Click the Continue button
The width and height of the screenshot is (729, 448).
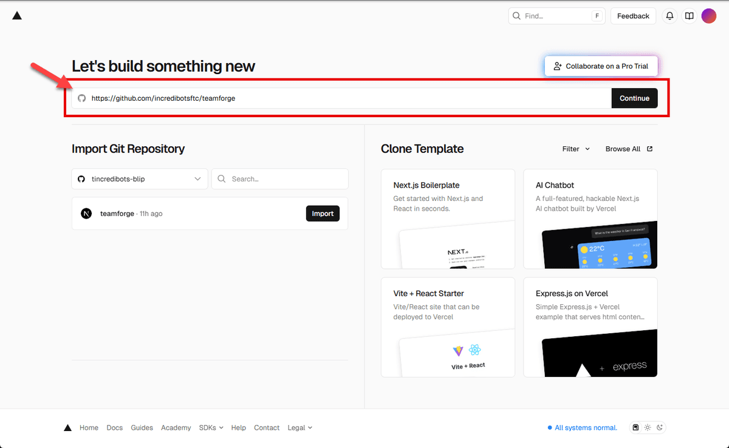click(x=634, y=98)
